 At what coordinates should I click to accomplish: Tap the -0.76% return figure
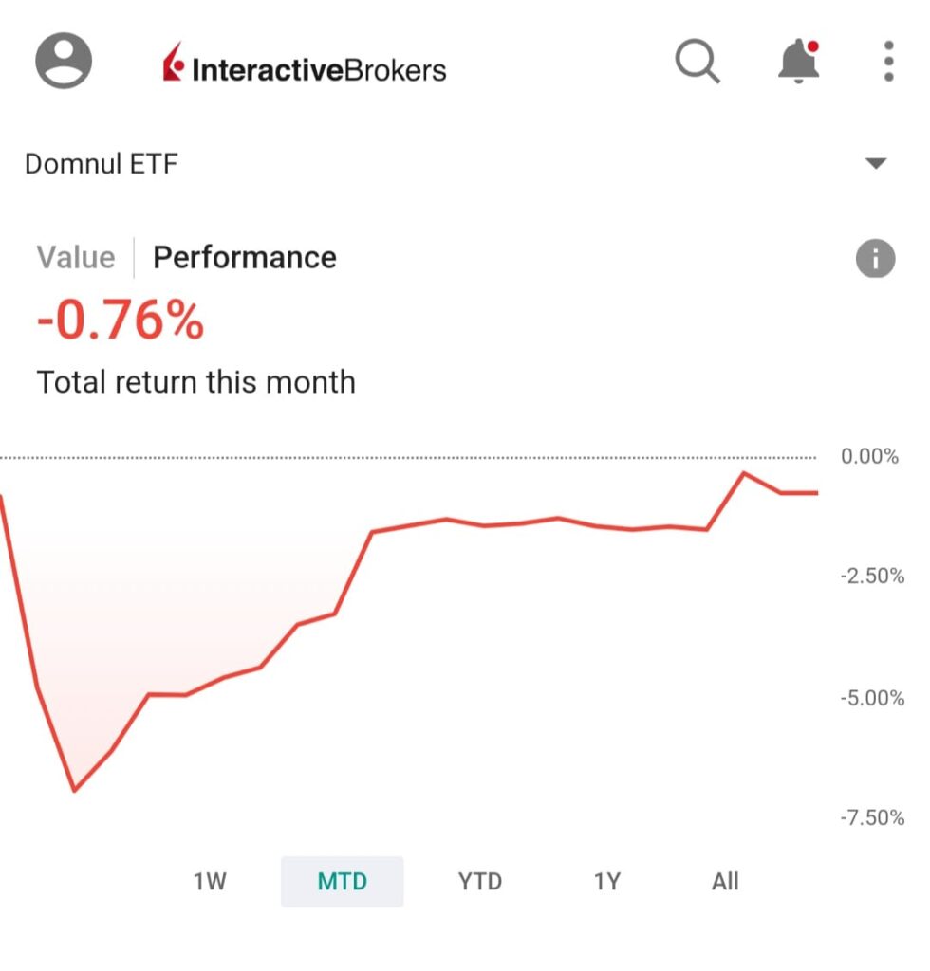point(121,321)
